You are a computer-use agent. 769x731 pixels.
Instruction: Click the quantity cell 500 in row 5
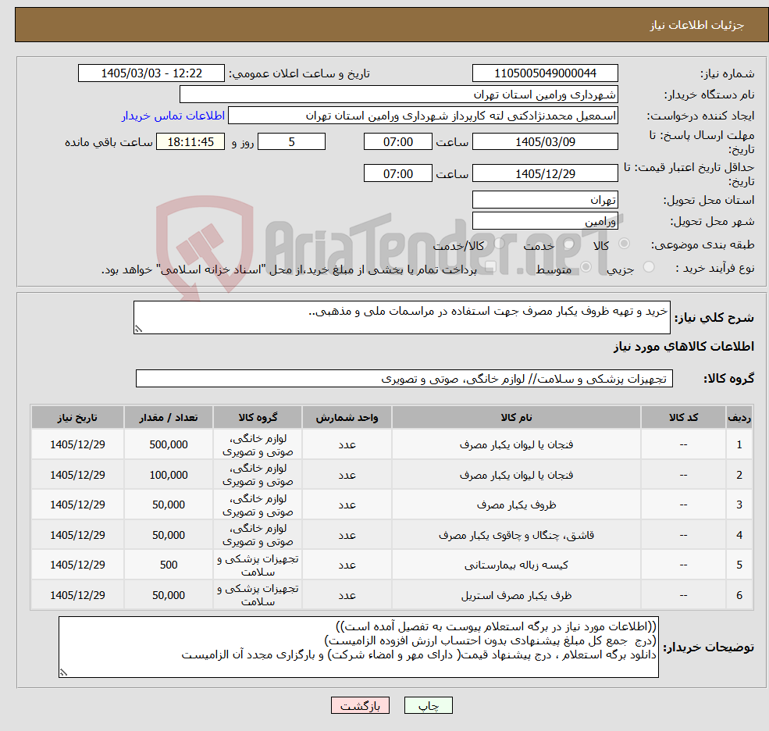(x=168, y=565)
